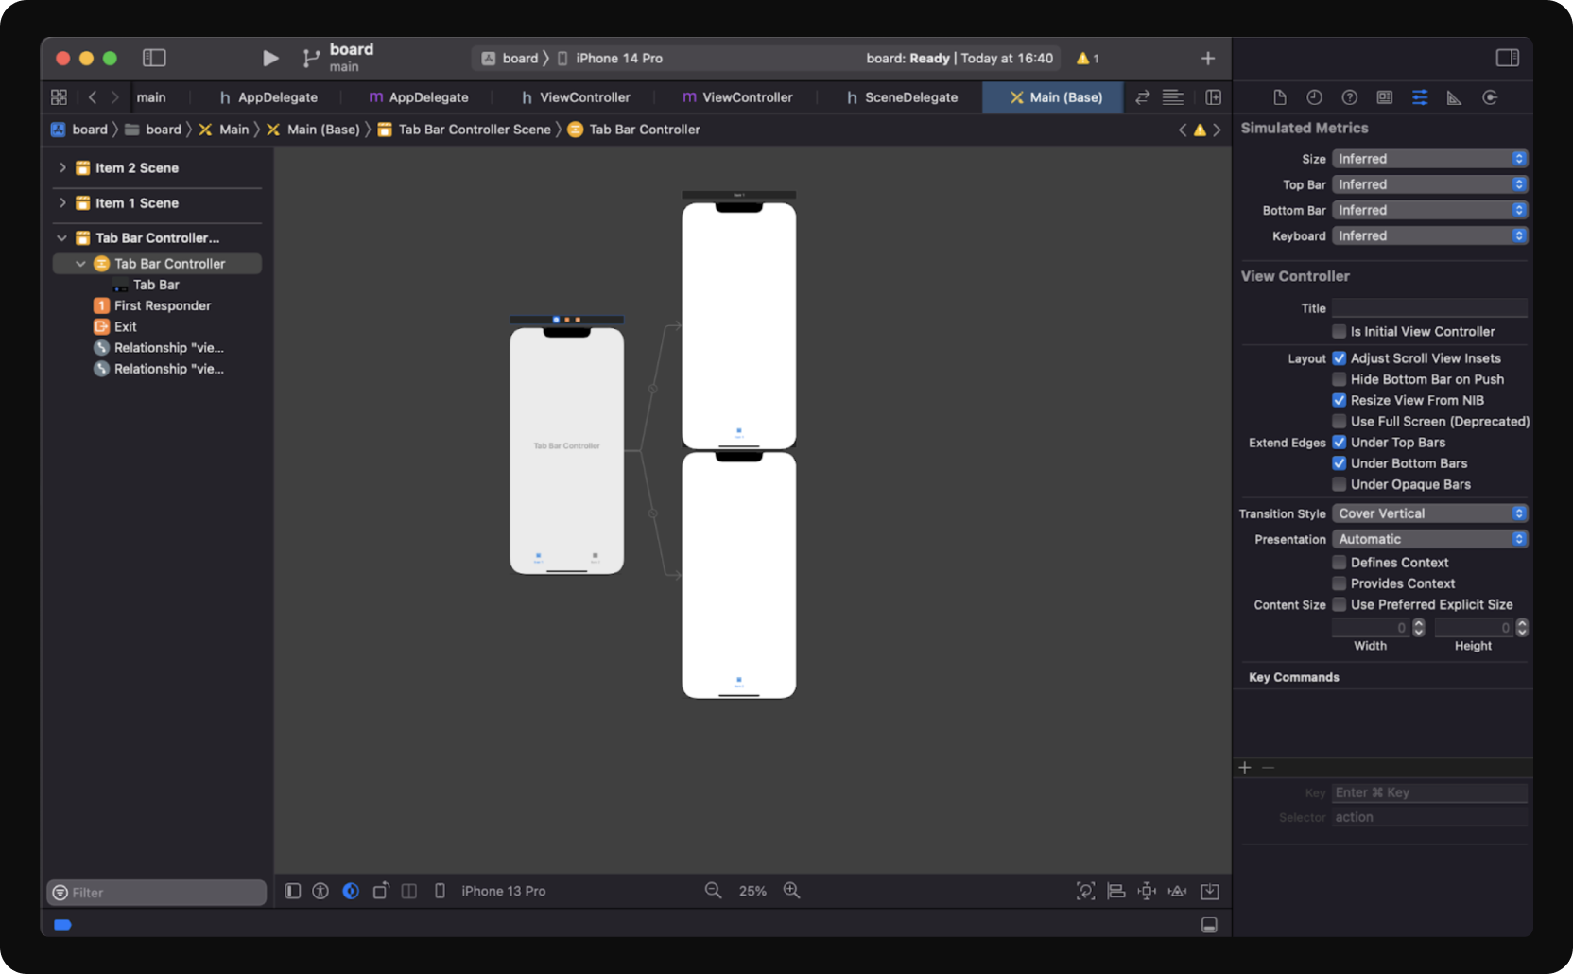
Task: Open the Attributes inspector
Action: [1419, 97]
